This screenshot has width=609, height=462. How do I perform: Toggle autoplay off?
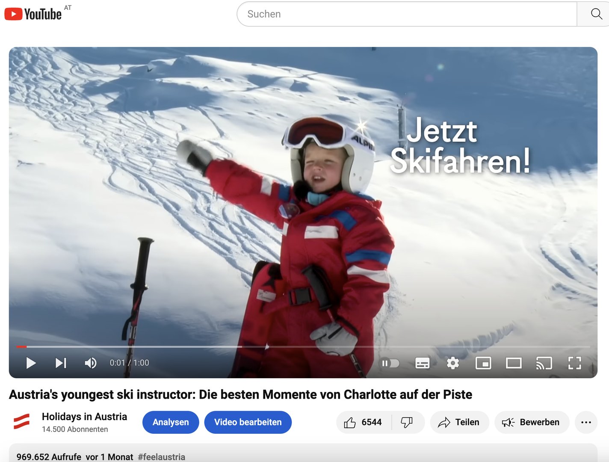390,363
